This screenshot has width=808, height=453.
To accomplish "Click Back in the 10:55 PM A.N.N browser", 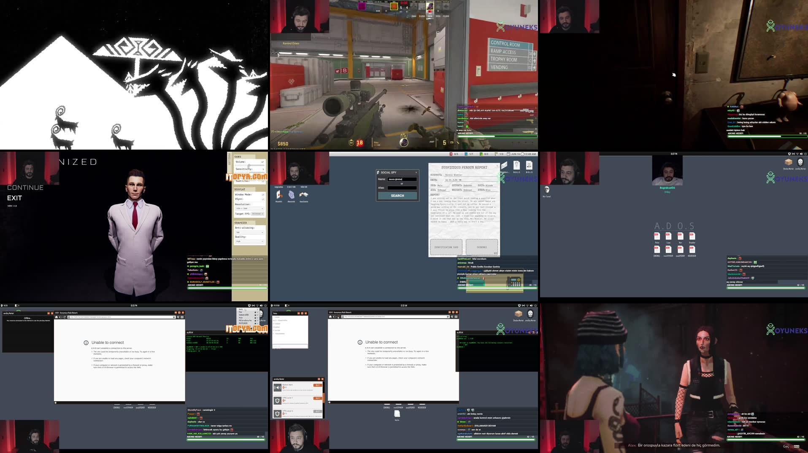I will (x=60, y=317).
